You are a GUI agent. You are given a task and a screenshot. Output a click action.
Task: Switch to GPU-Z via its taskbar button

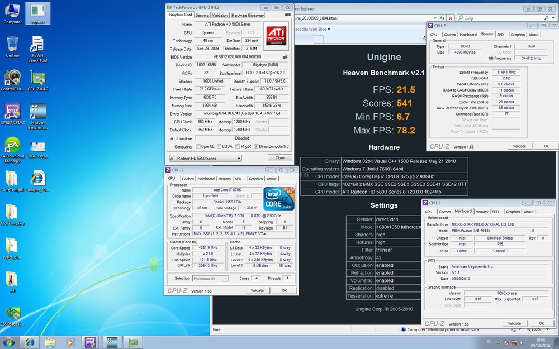[x=132, y=343]
